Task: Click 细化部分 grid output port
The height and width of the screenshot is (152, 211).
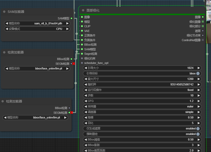Action: coord(203,26)
